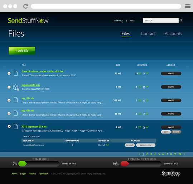The image size is (193, 184).
Task: Expand the 21 MB my_file.xls row
Action: pyautogui.click(x=9, y=113)
